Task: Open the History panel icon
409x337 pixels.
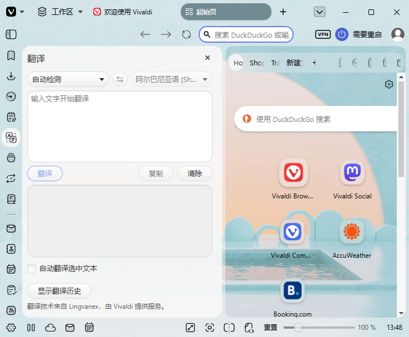Action: [11, 96]
